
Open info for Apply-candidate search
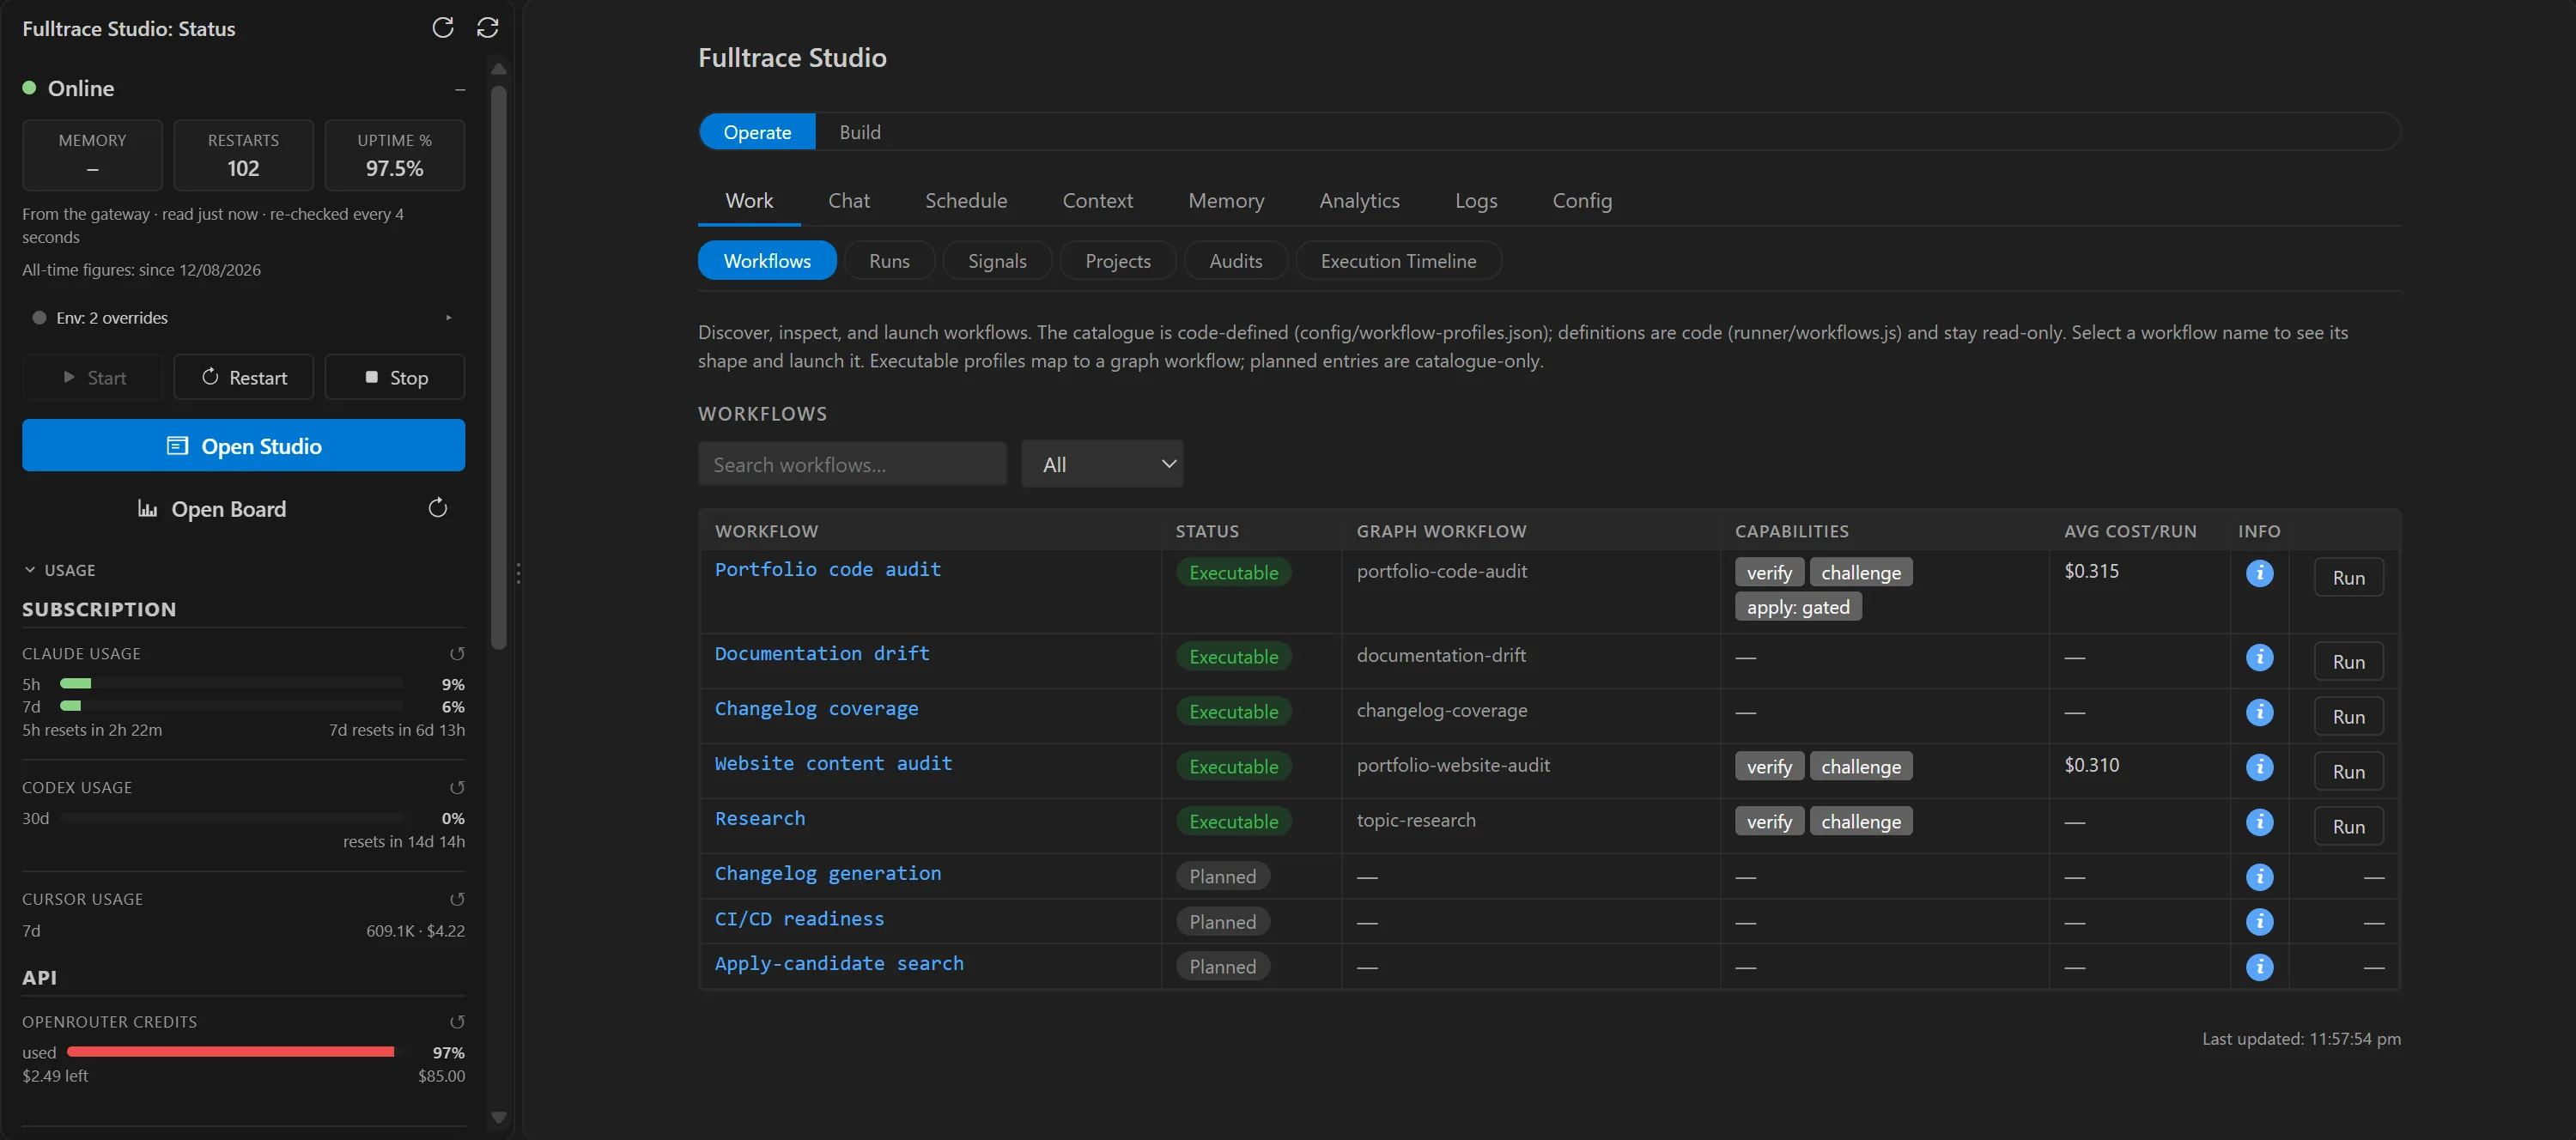point(2259,967)
